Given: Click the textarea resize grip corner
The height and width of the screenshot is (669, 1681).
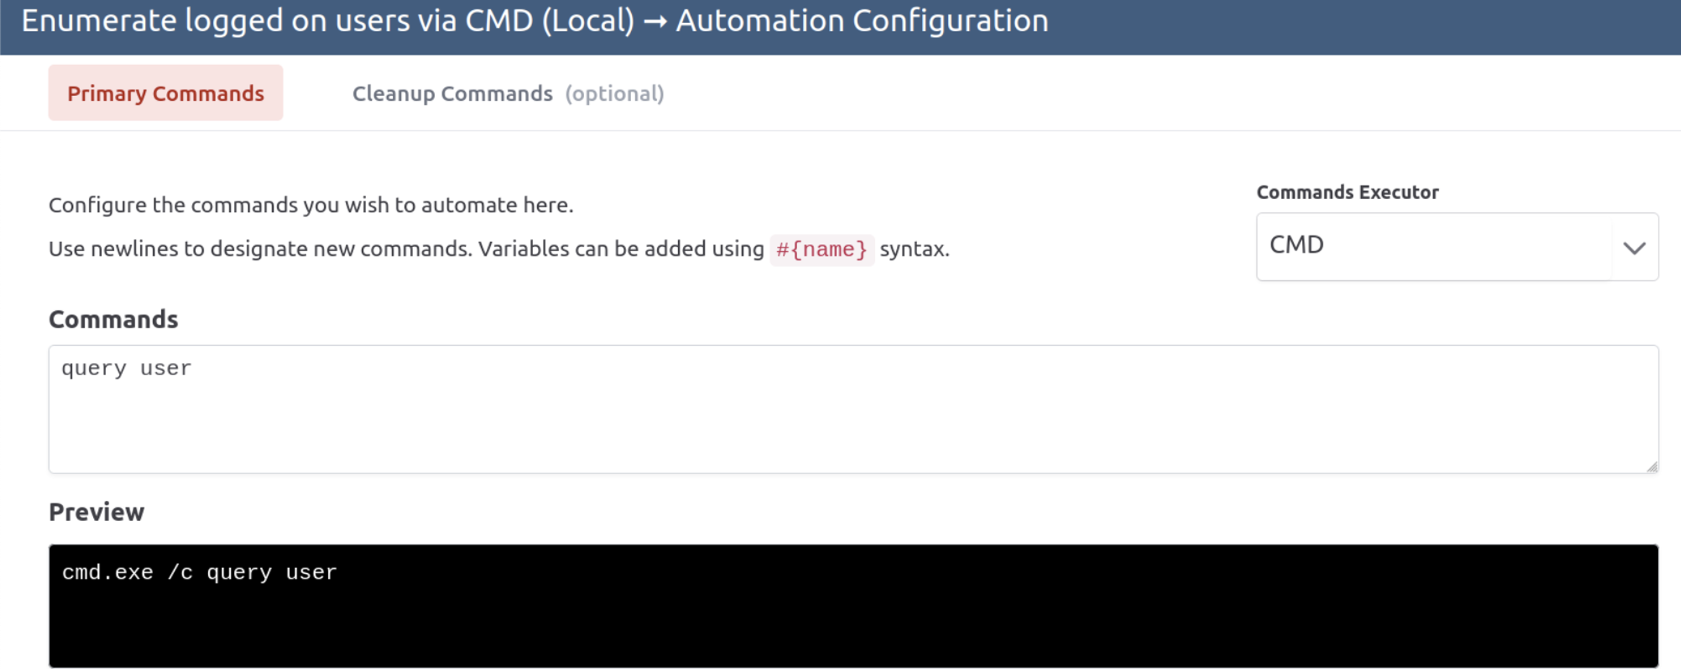Looking at the screenshot, I should point(1651,467).
